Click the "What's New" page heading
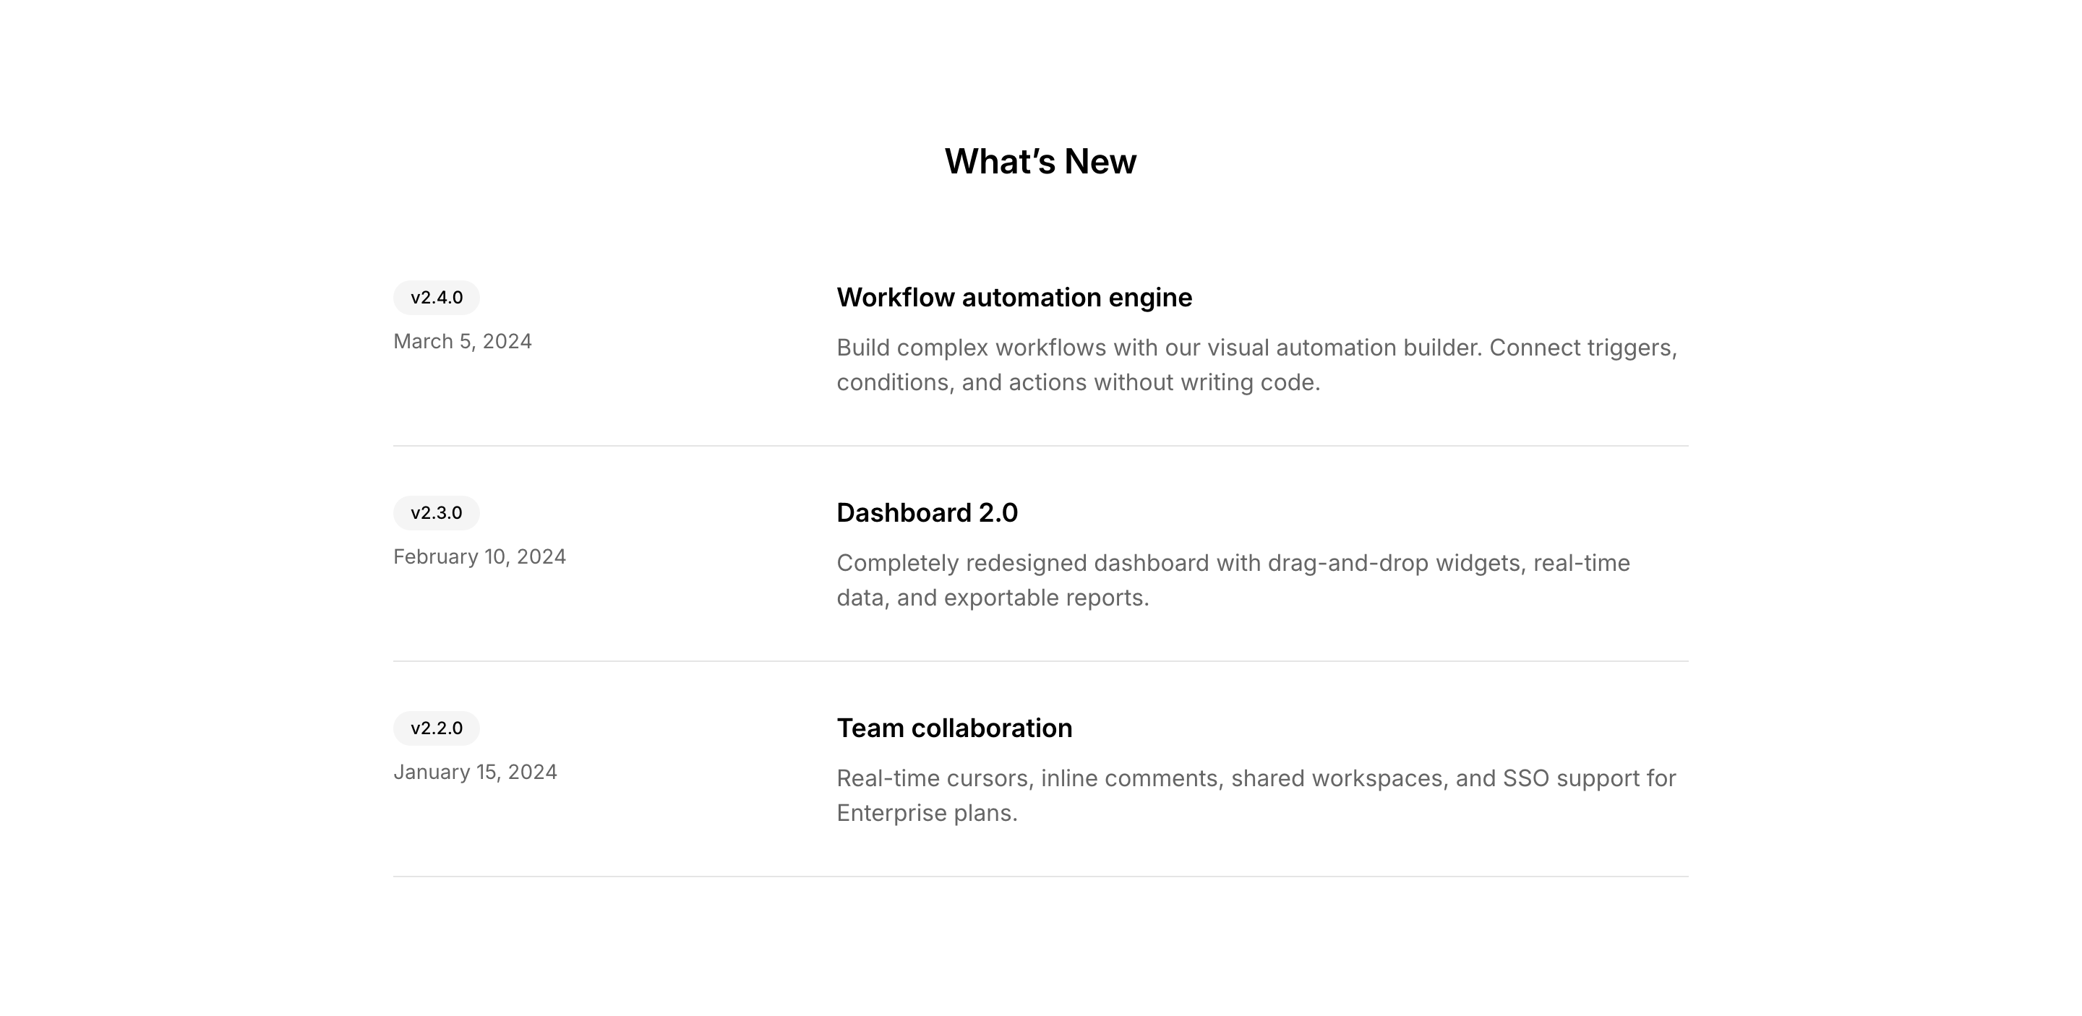2082x1016 pixels. tap(1040, 162)
